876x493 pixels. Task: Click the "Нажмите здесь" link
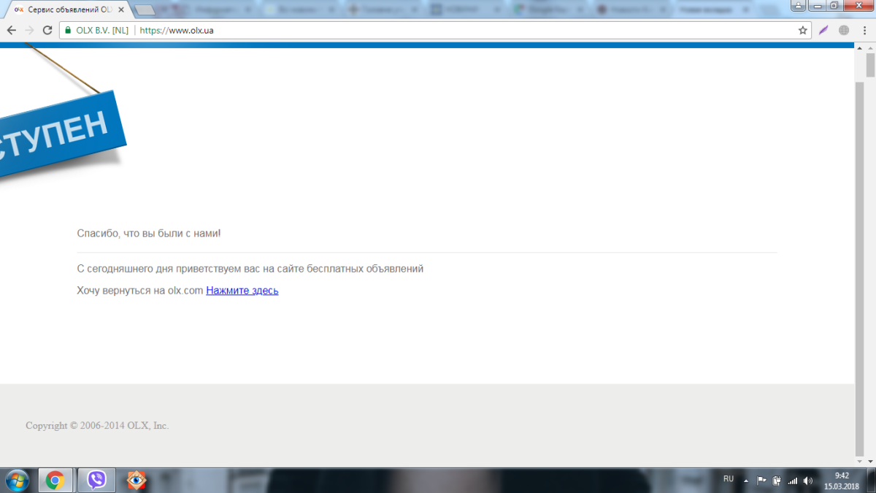click(242, 291)
